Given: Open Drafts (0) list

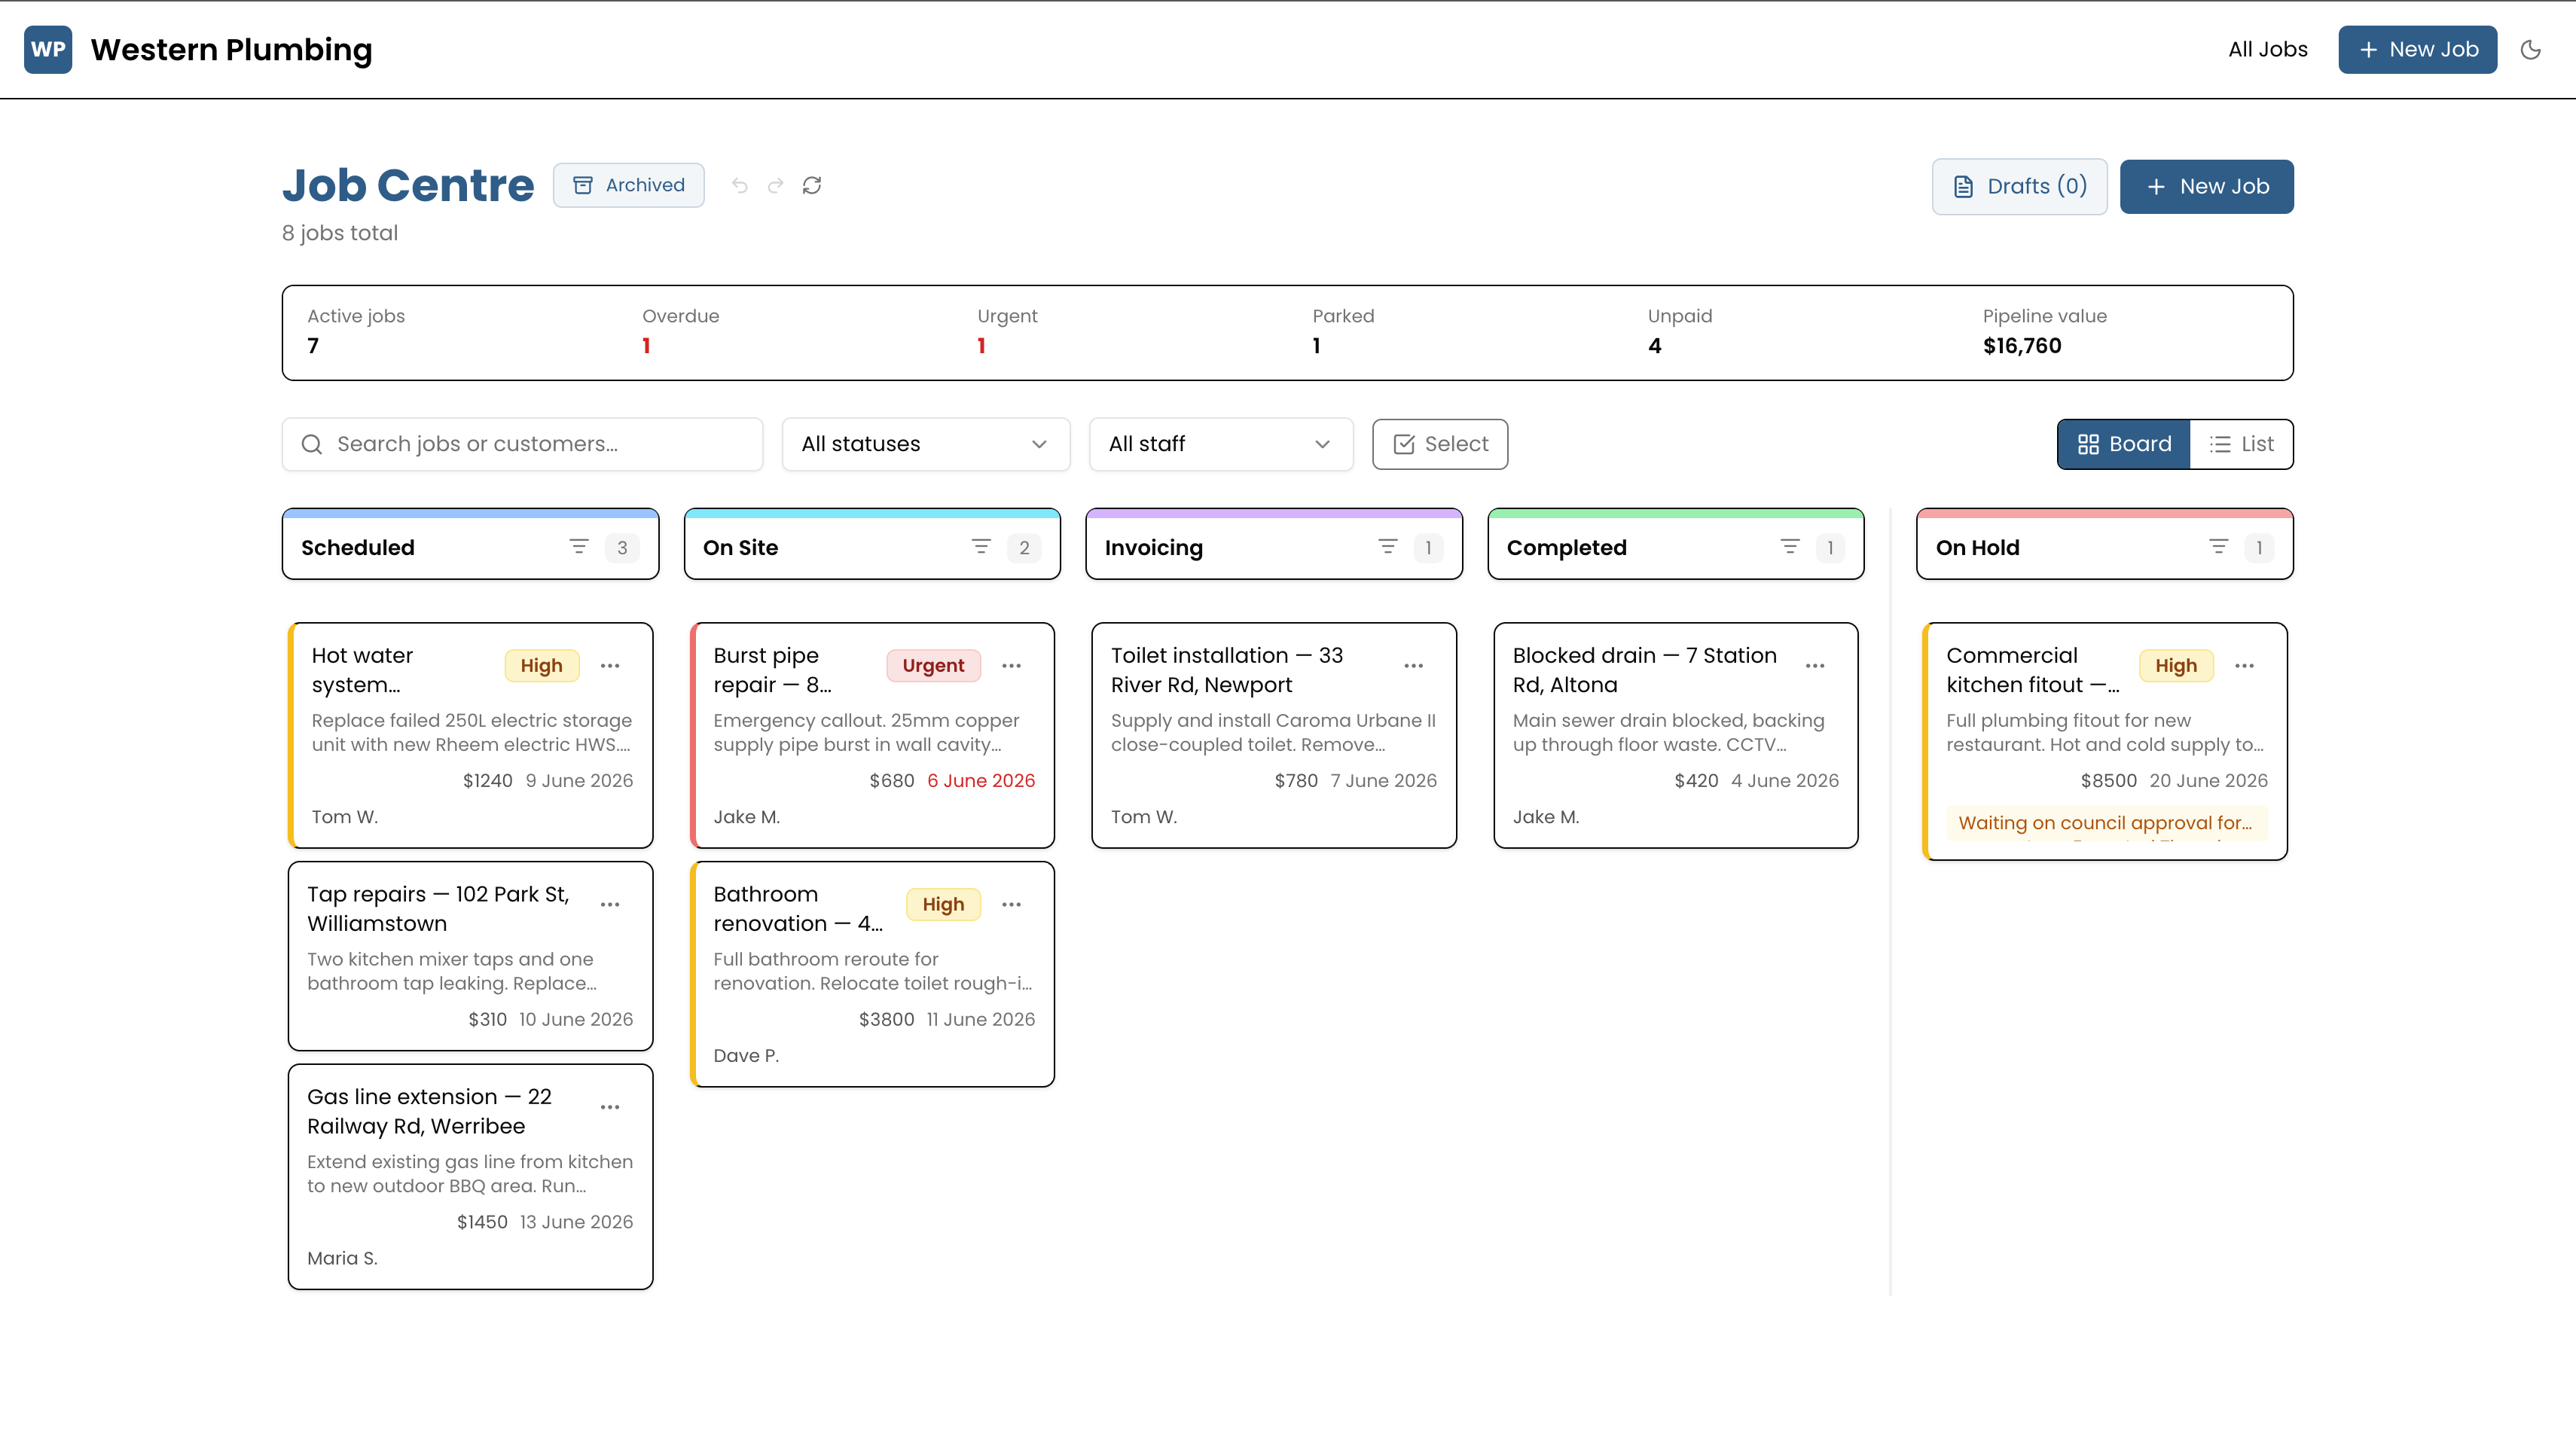Looking at the screenshot, I should point(2019,186).
